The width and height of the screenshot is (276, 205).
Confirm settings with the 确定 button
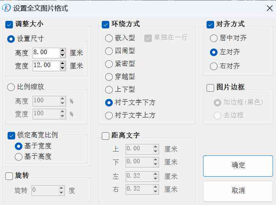pos(238,166)
